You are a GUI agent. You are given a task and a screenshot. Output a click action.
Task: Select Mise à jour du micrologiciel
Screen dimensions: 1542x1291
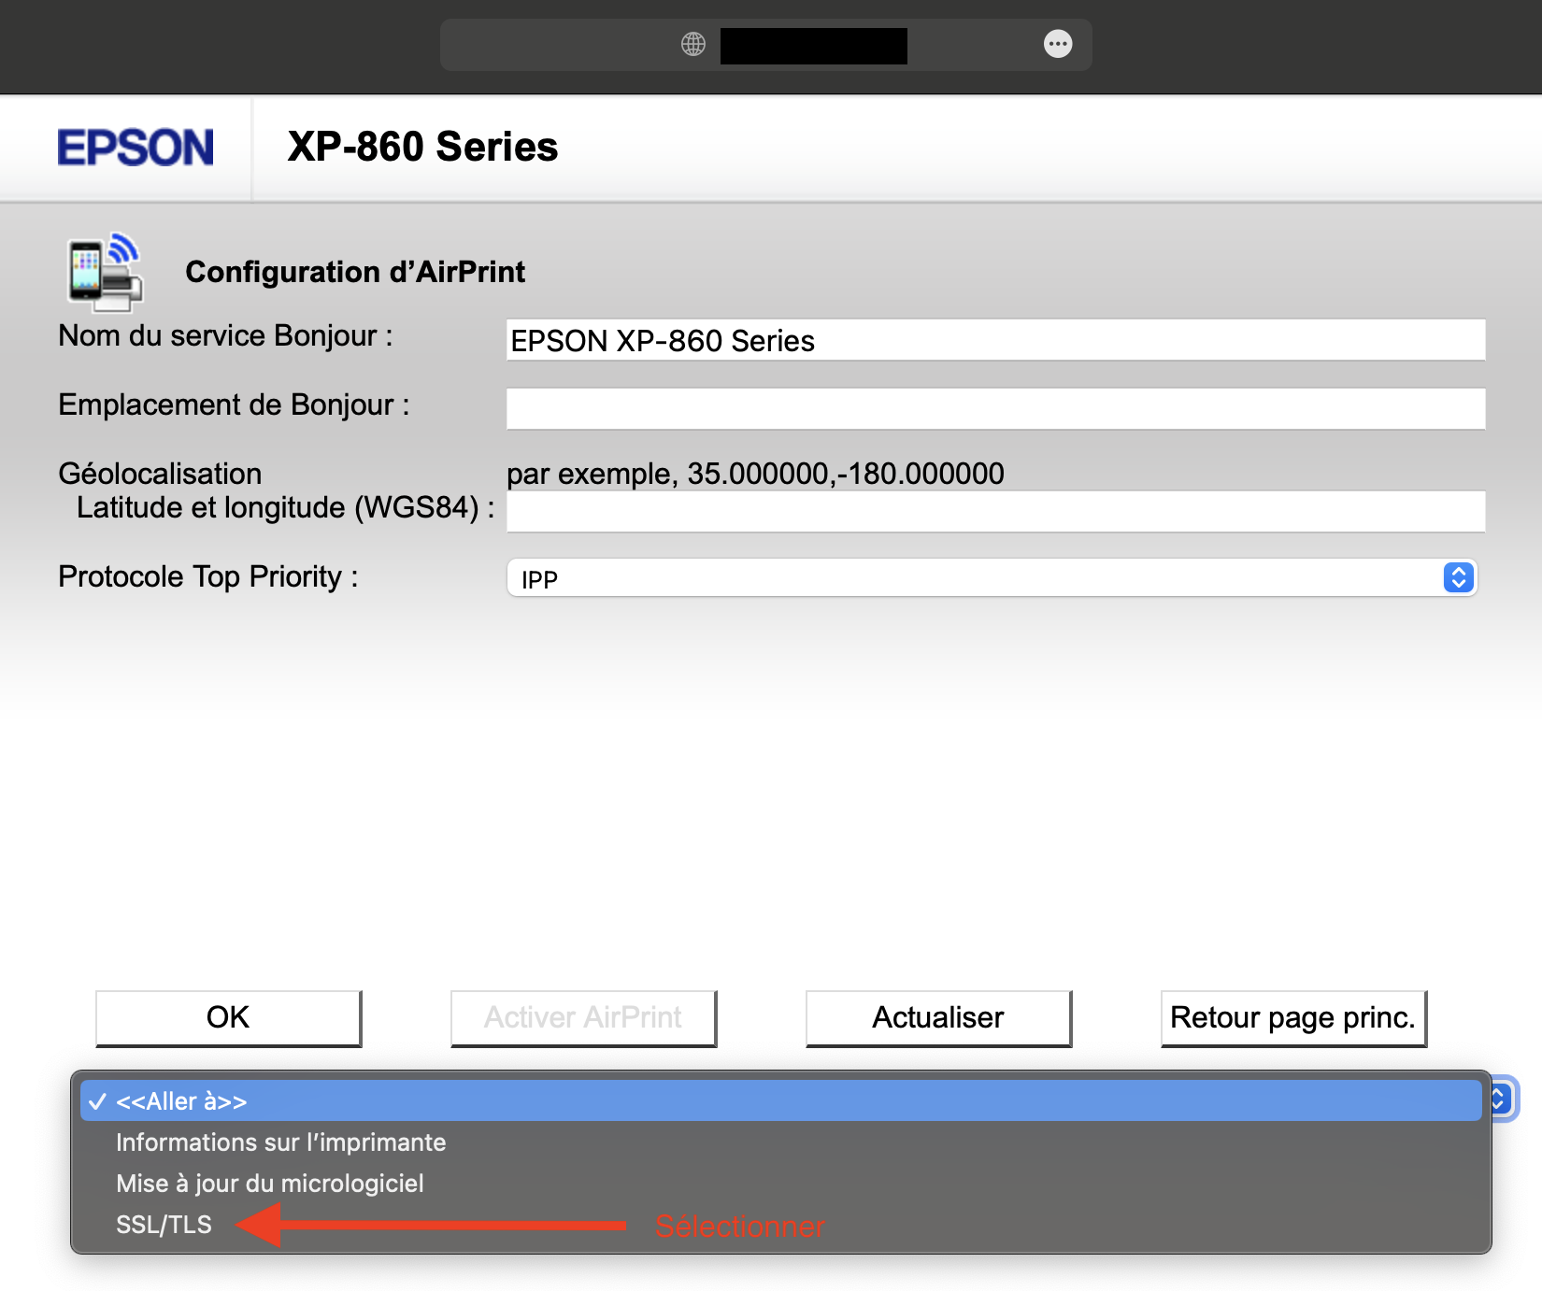781,1184
